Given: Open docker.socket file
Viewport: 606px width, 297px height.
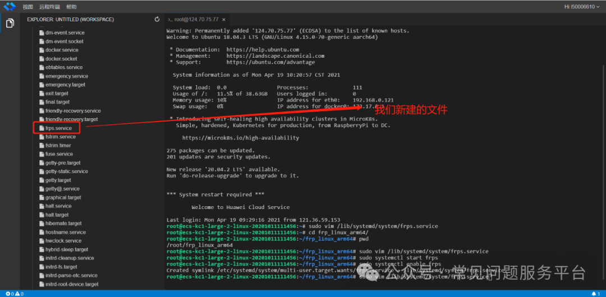Looking at the screenshot, I should (61, 59).
